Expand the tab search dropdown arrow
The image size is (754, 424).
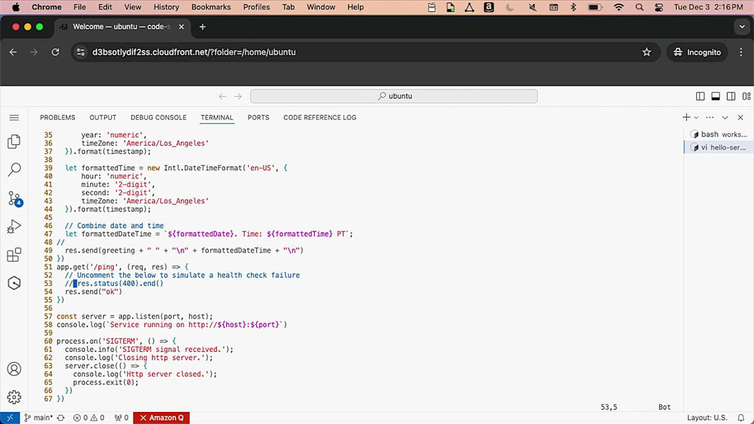pos(742,27)
